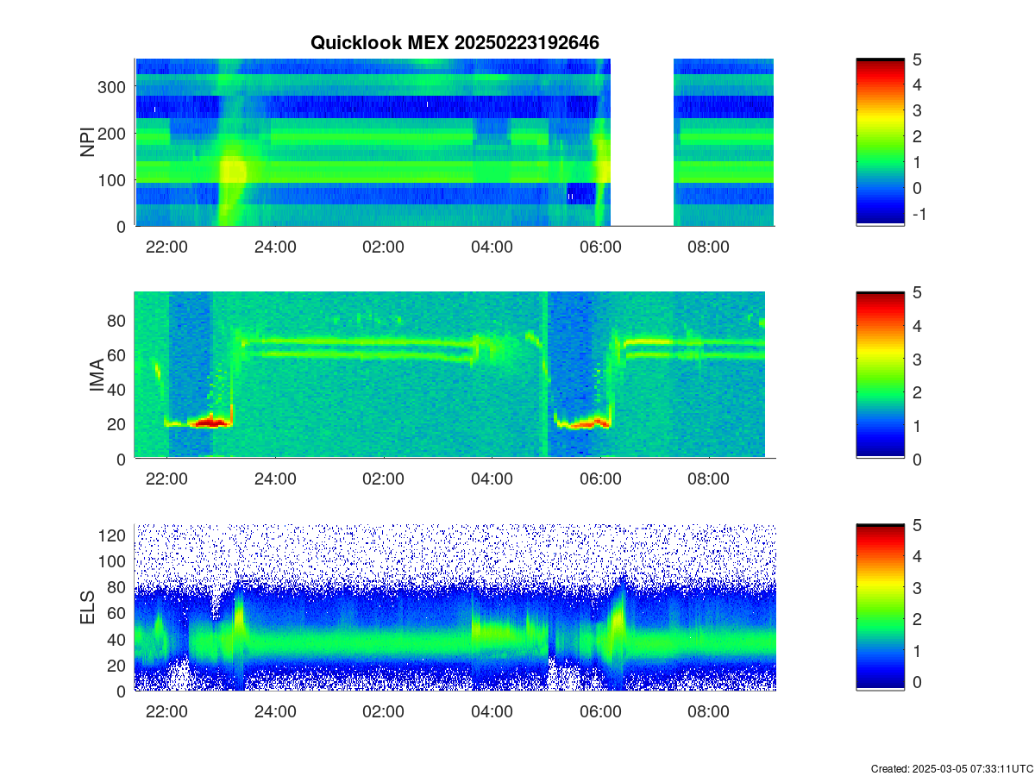This screenshot has width=1035, height=776.
Task: Click the 06:00 tick under the NPI plot
Action: (x=600, y=247)
